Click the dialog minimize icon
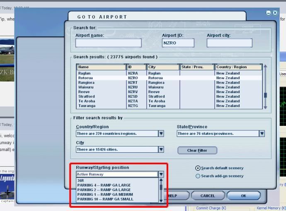Viewport: 286px width, 211px height. [x=269, y=13]
